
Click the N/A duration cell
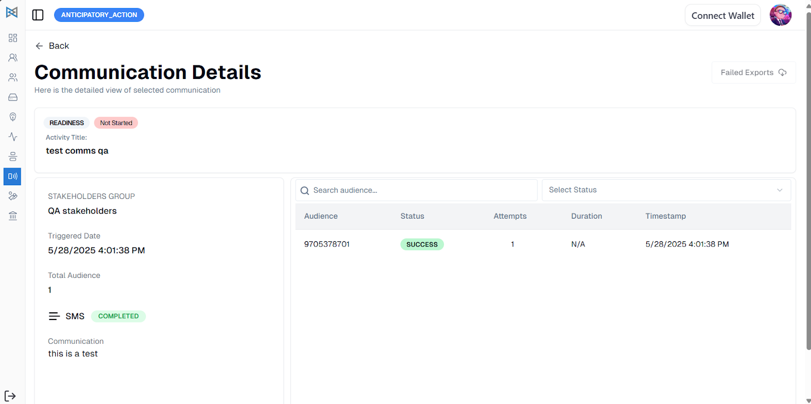tap(578, 244)
